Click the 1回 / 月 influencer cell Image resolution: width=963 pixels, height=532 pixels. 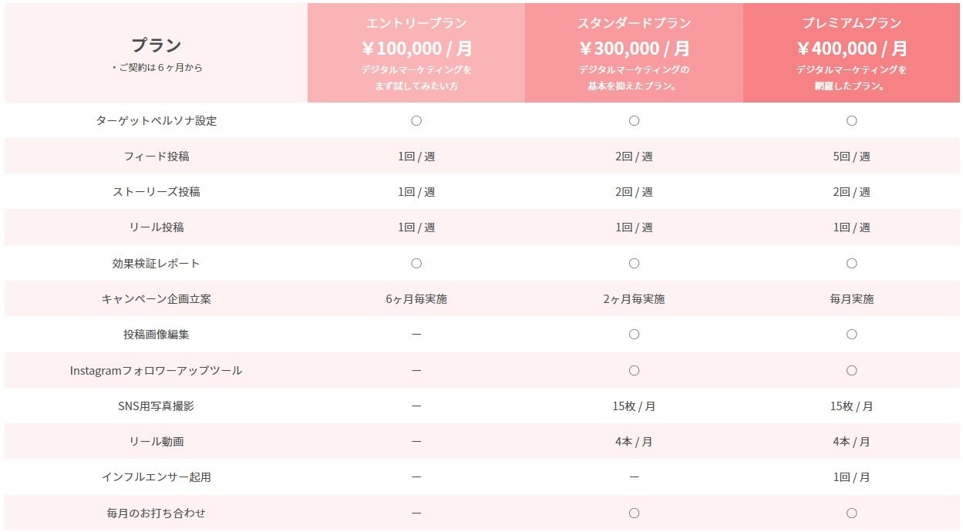click(851, 477)
